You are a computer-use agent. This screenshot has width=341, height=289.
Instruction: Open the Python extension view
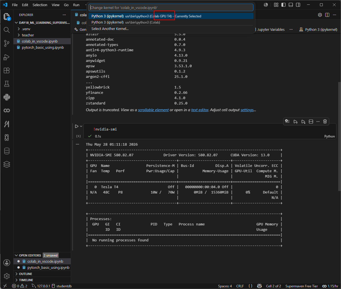[7, 97]
